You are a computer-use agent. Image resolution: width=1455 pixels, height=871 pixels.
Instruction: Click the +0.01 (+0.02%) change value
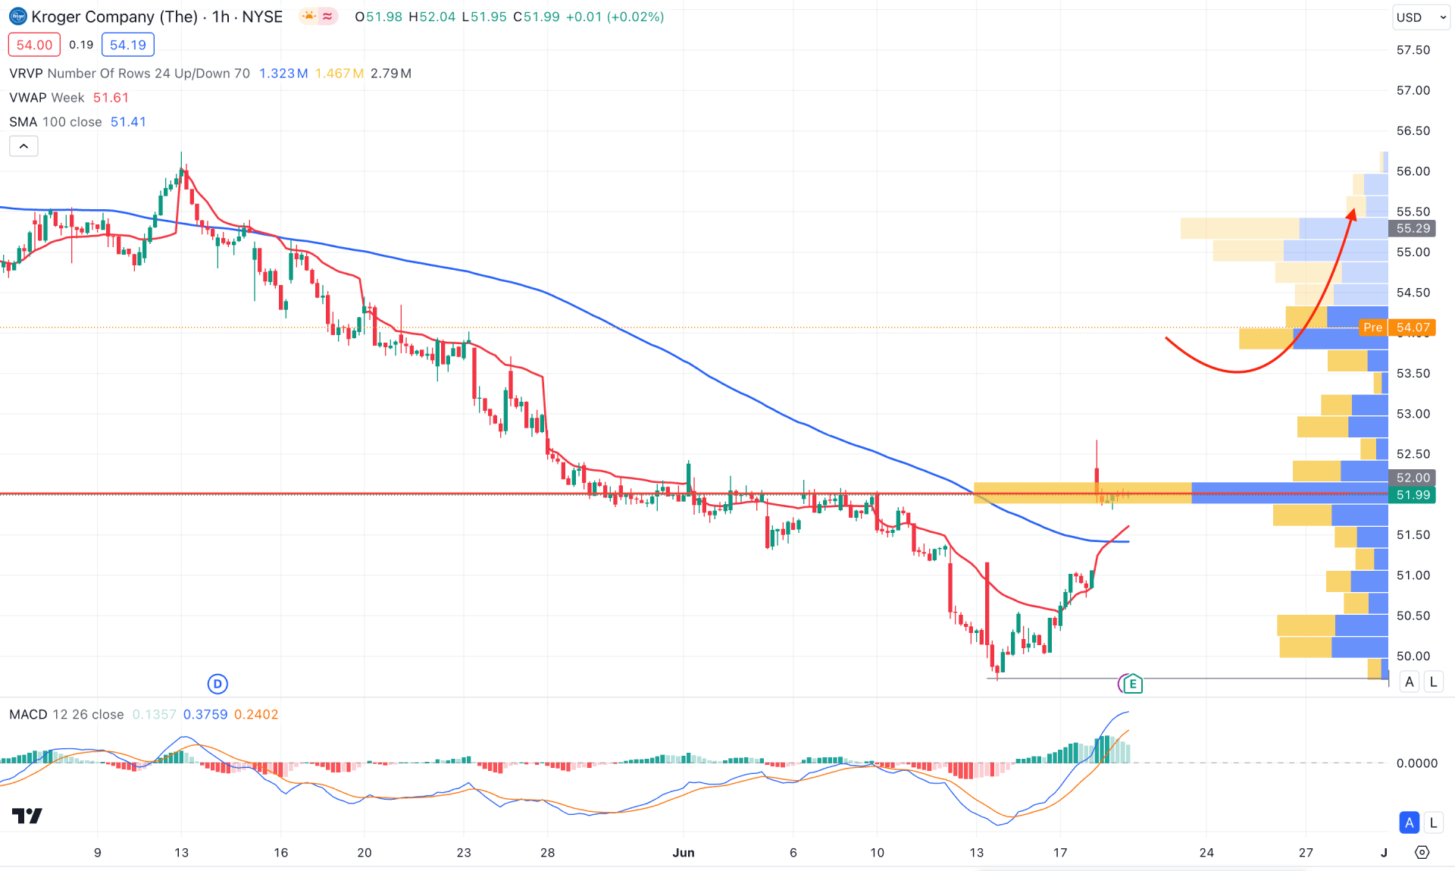click(x=615, y=17)
